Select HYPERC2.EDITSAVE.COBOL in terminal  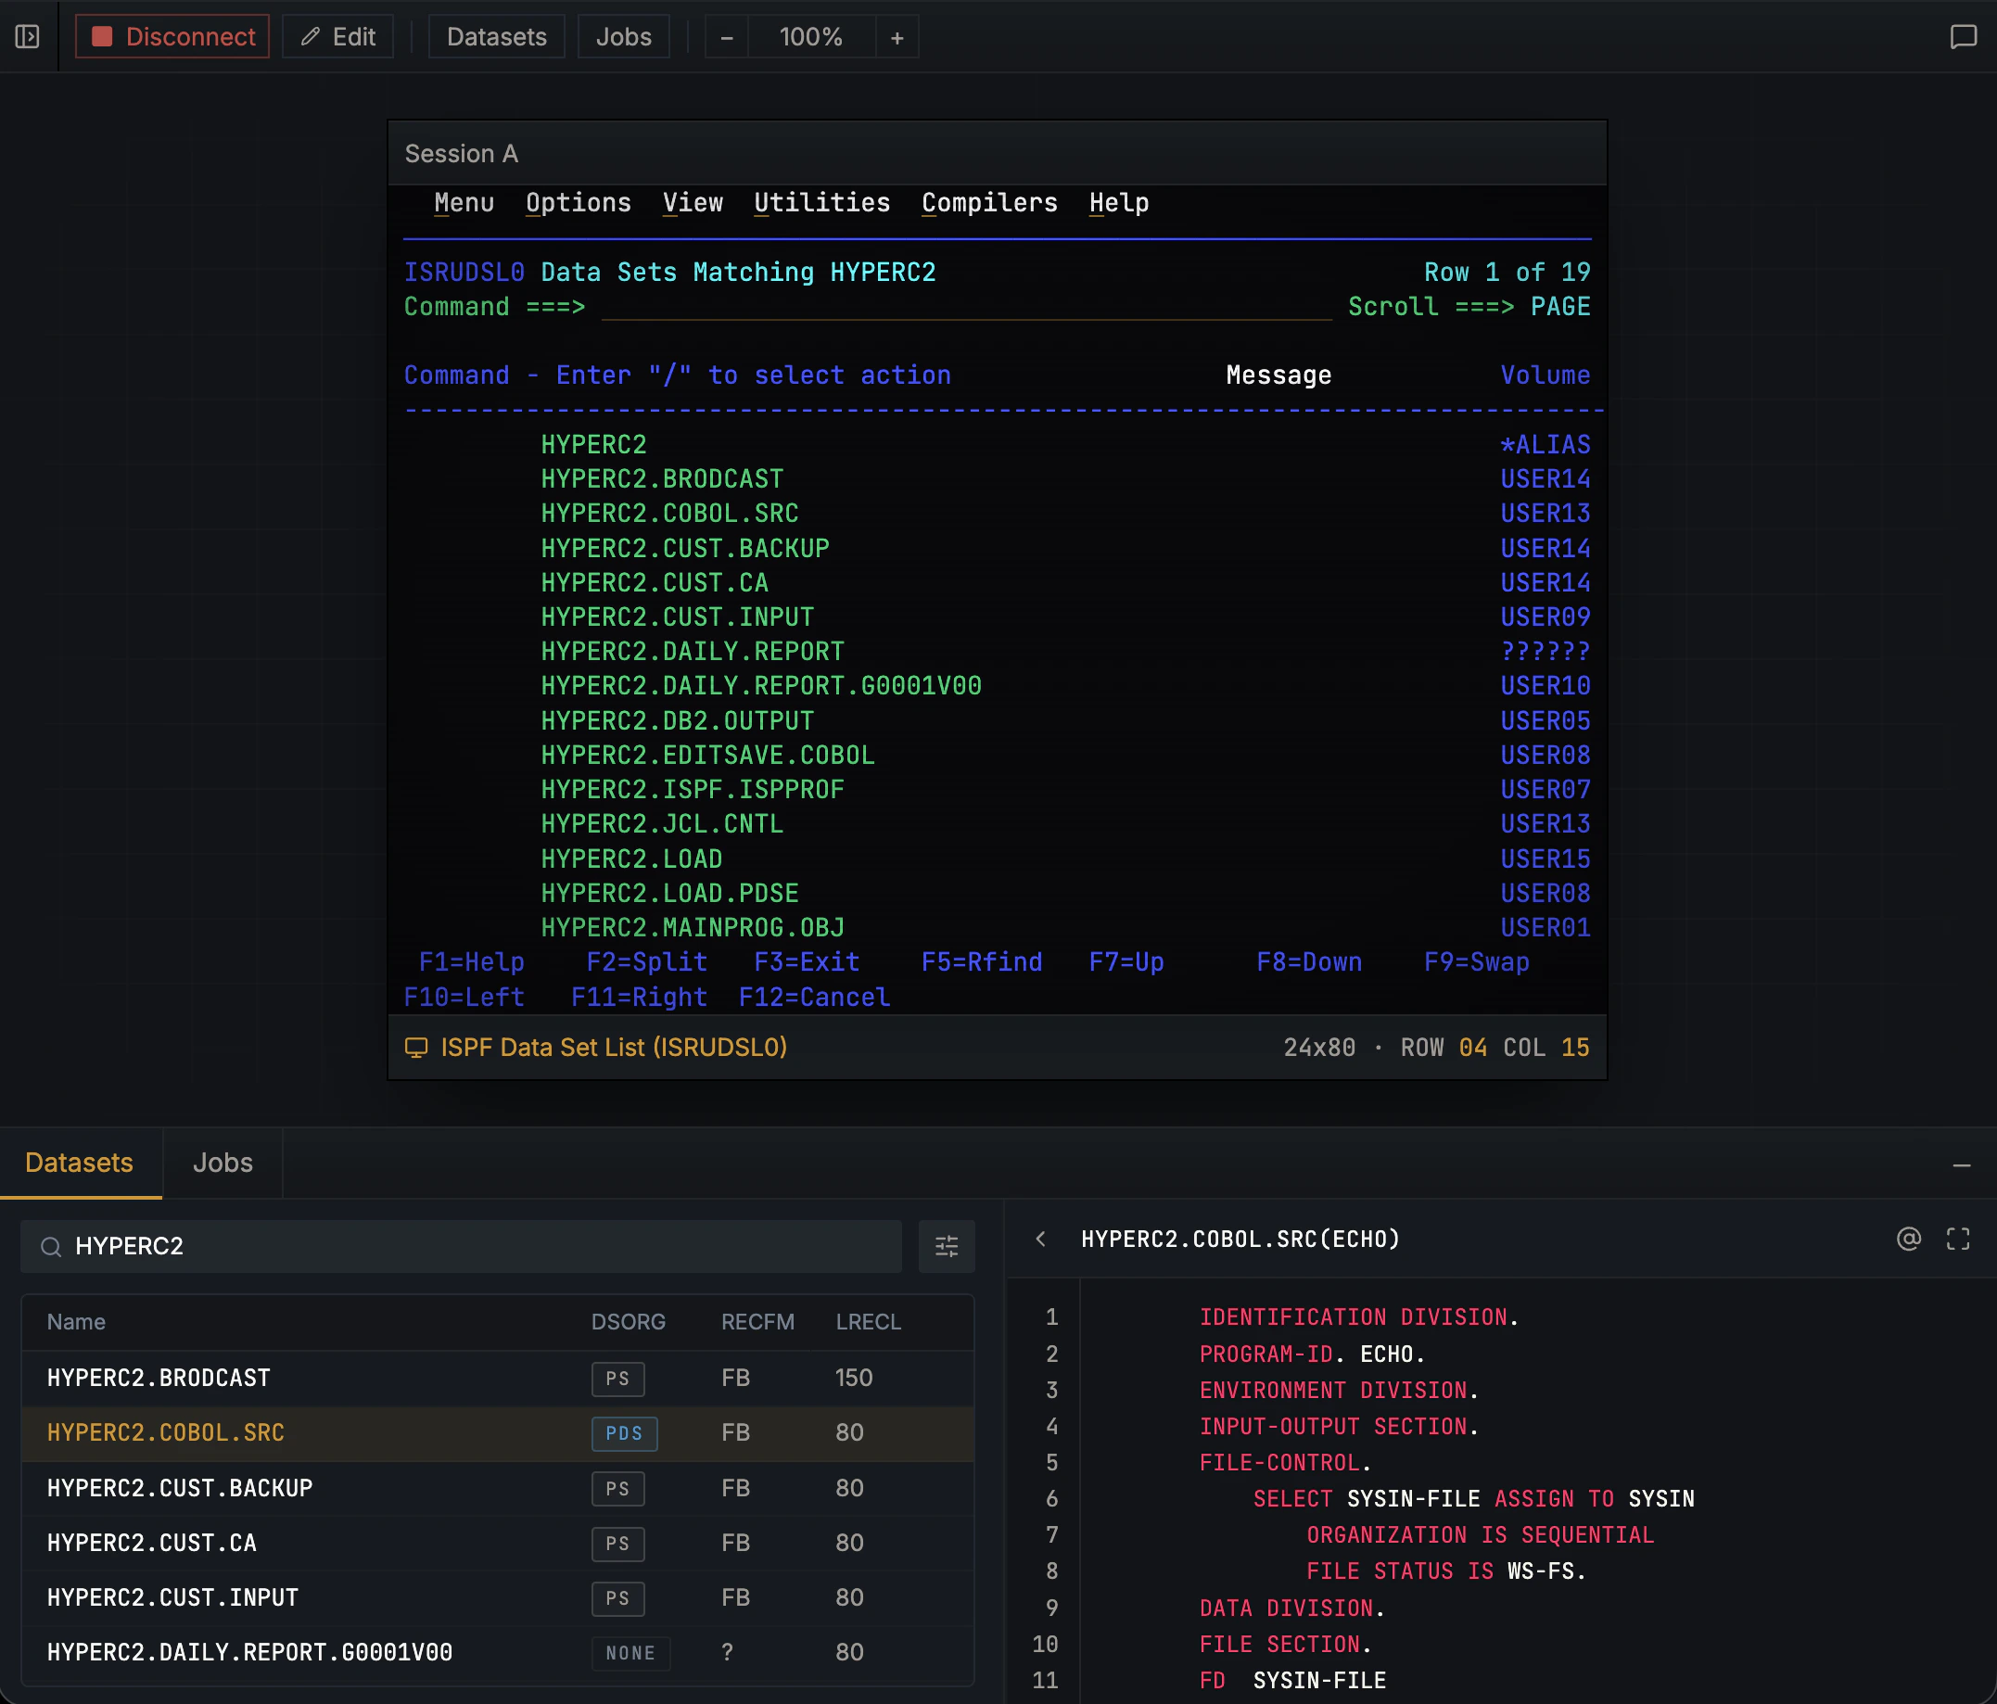click(x=708, y=756)
